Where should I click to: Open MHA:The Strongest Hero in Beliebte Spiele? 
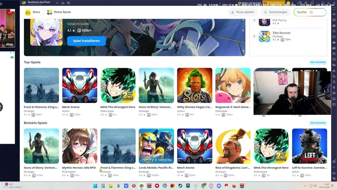271,146
